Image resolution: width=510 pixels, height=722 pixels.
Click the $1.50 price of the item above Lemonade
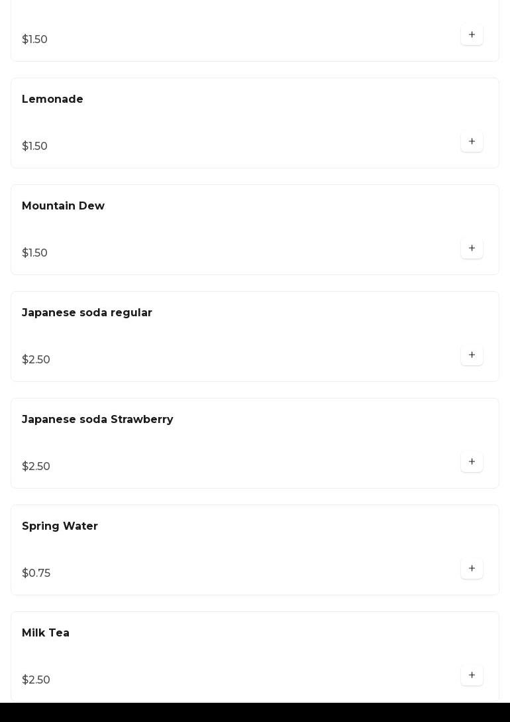point(34,40)
